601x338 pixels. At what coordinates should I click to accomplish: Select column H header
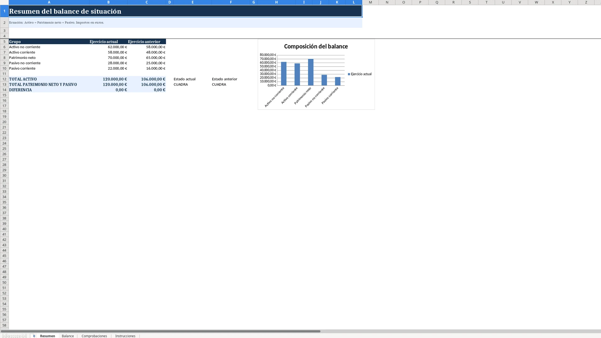(276, 2)
